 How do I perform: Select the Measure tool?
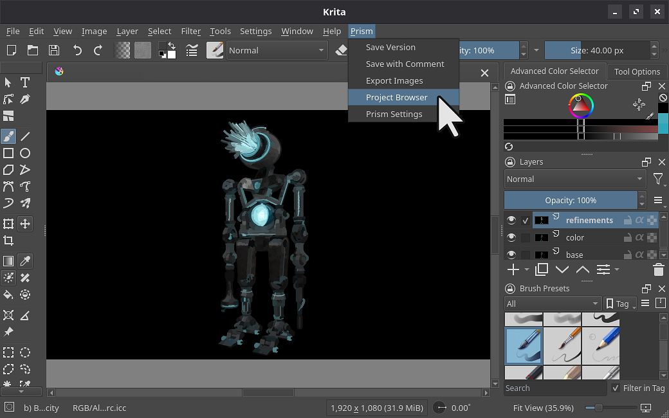(25, 316)
